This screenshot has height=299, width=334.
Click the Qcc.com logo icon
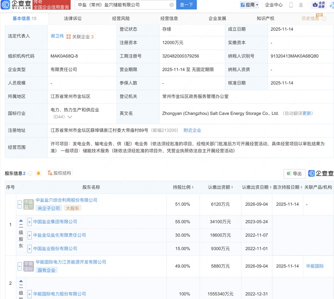[x=6, y=5]
